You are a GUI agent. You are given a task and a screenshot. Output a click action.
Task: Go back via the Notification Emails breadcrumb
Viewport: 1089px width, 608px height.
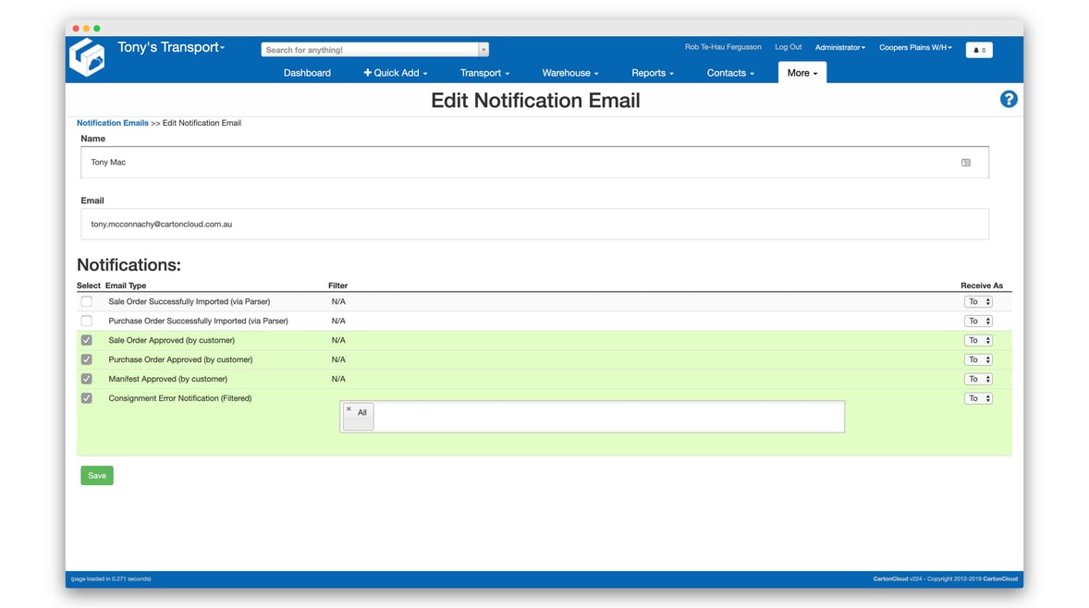click(x=112, y=122)
